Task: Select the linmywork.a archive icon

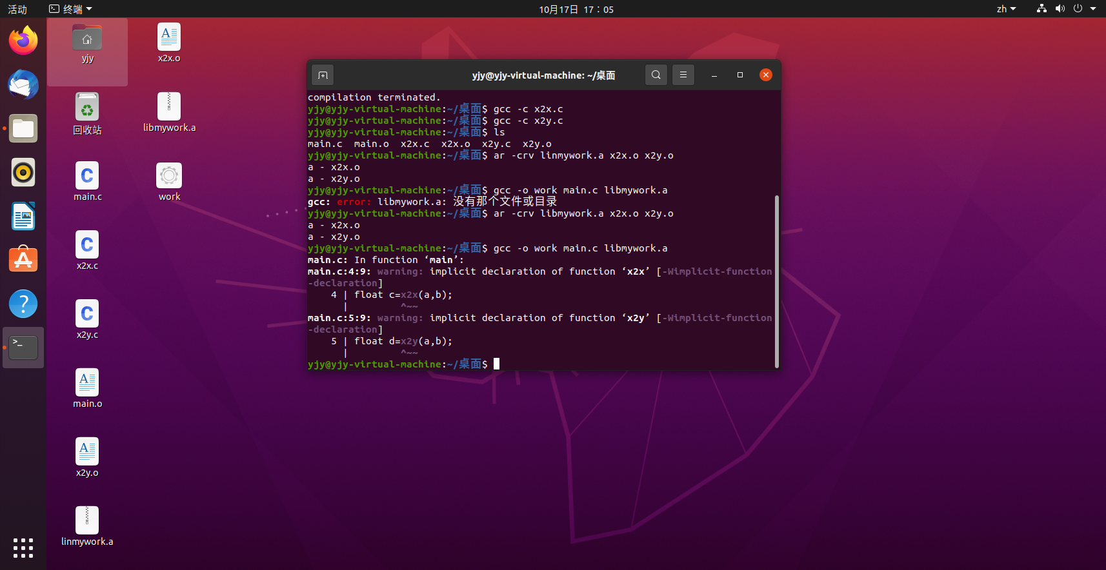Action: click(x=87, y=527)
